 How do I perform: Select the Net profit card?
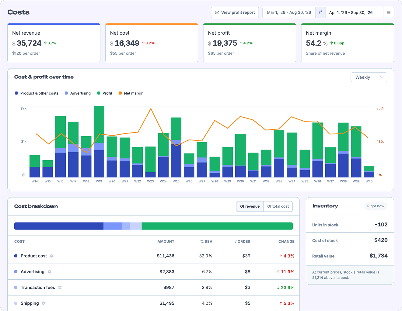coord(250,43)
